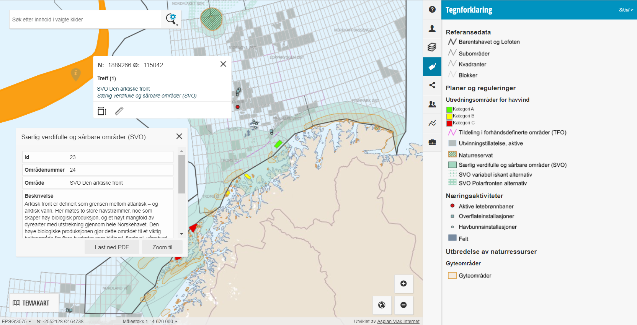The image size is (637, 325).
Task: Click the details panel scrollbar up arrow
Action: pos(181,151)
